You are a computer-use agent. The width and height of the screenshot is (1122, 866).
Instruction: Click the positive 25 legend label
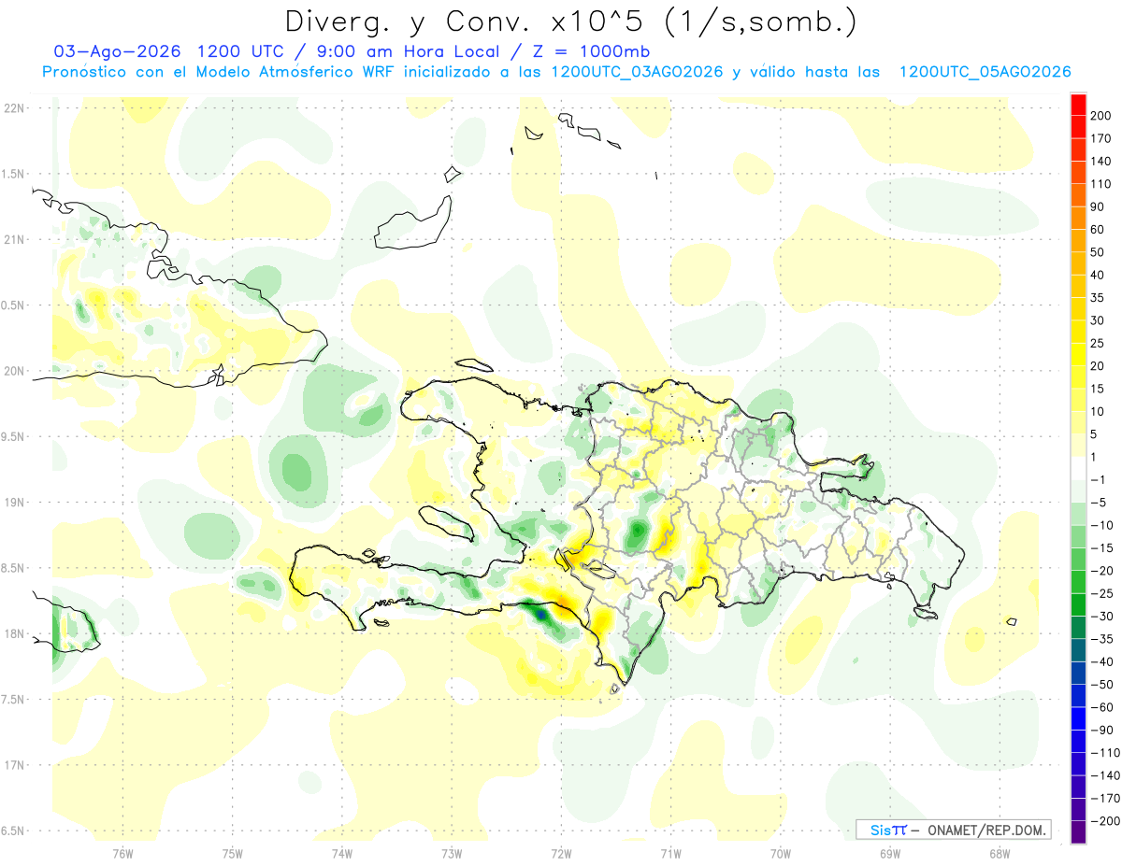[1098, 343]
